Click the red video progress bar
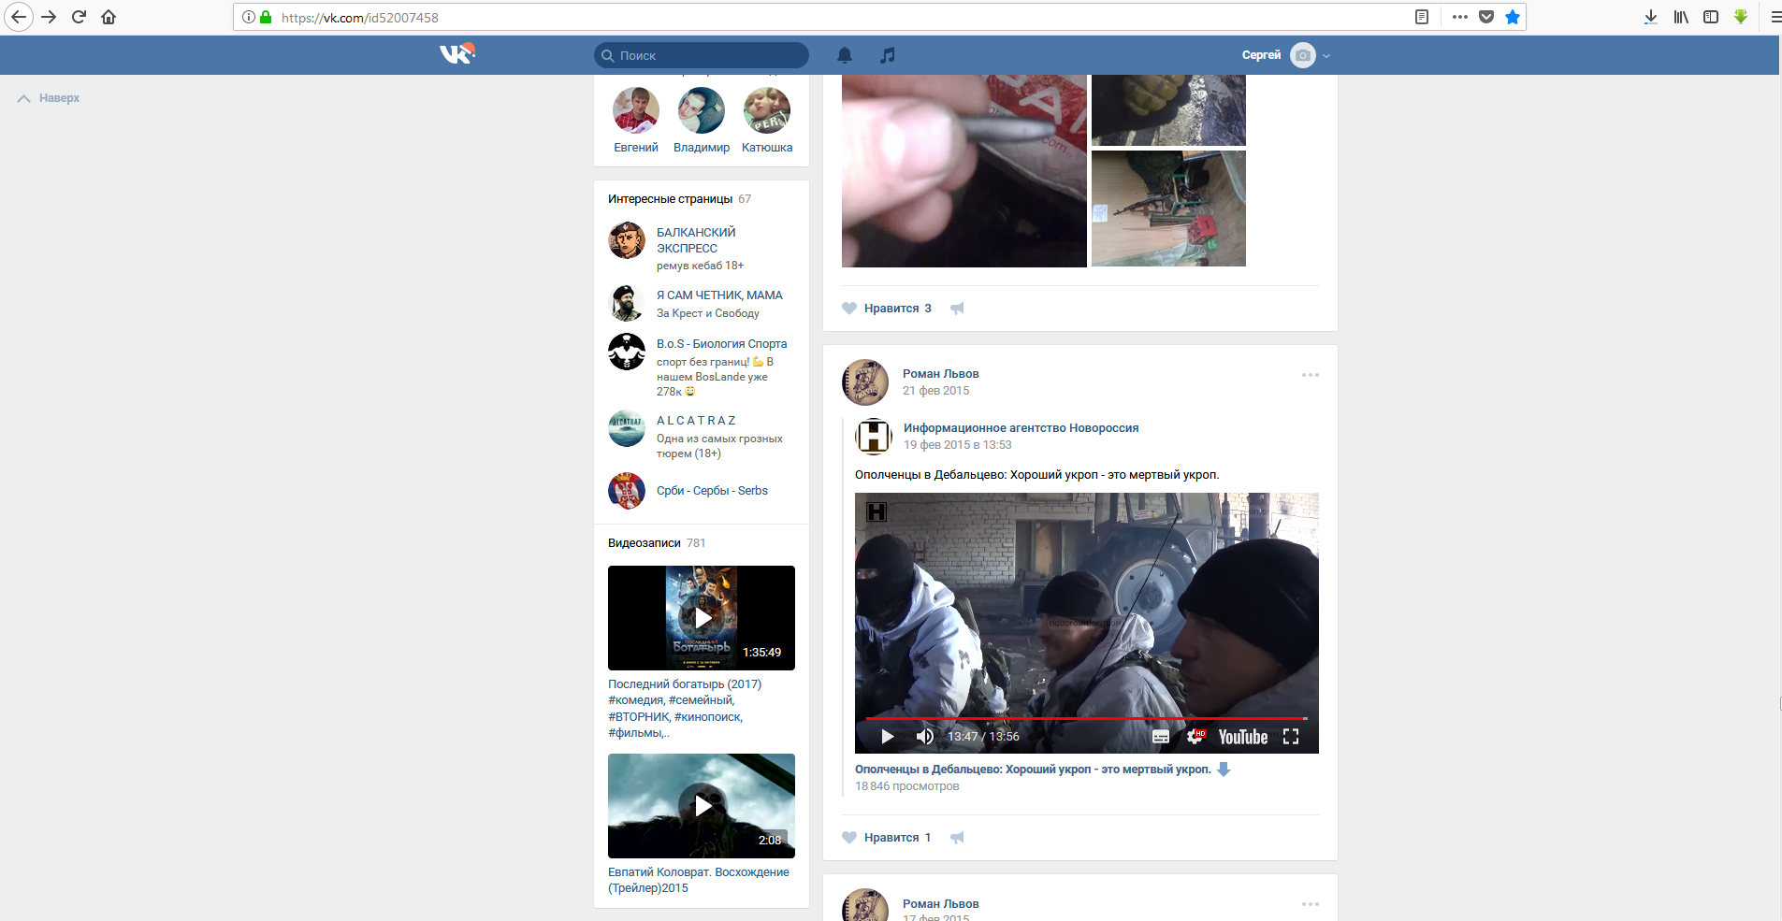This screenshot has height=921, width=1782. (1085, 718)
